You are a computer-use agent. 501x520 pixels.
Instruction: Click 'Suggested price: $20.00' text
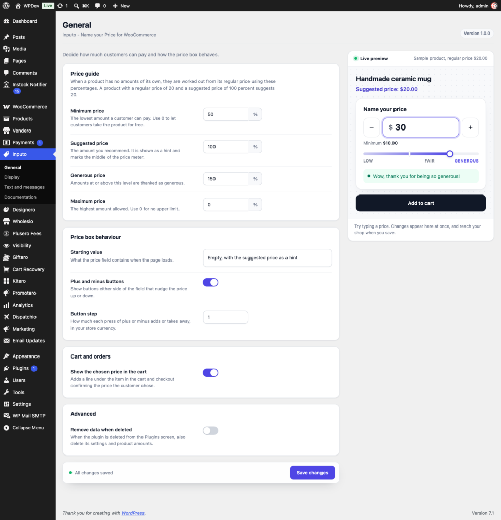[387, 89]
